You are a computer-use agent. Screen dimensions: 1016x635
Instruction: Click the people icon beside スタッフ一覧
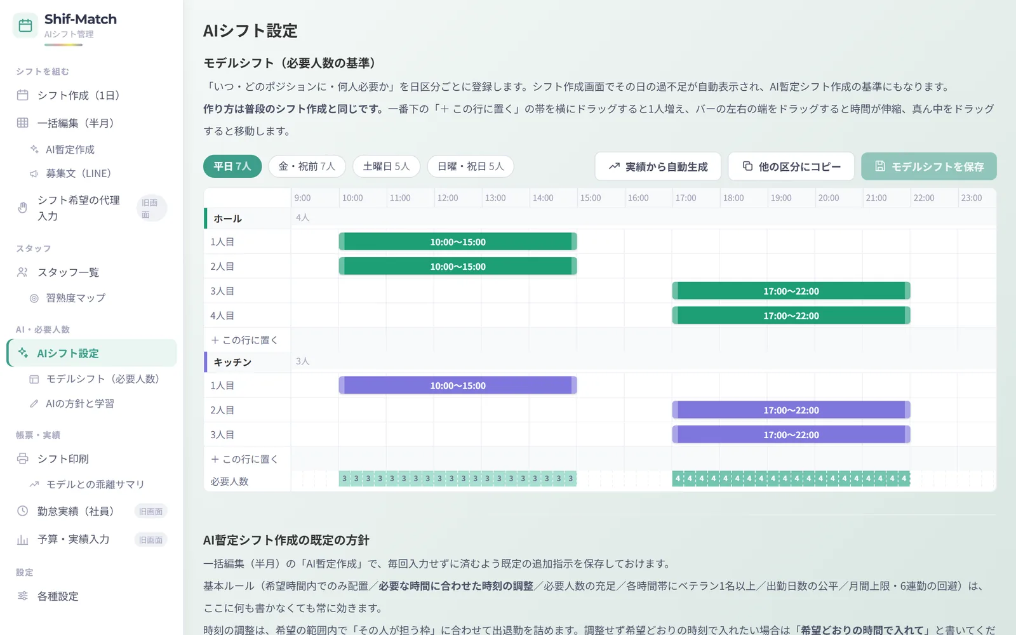(23, 272)
